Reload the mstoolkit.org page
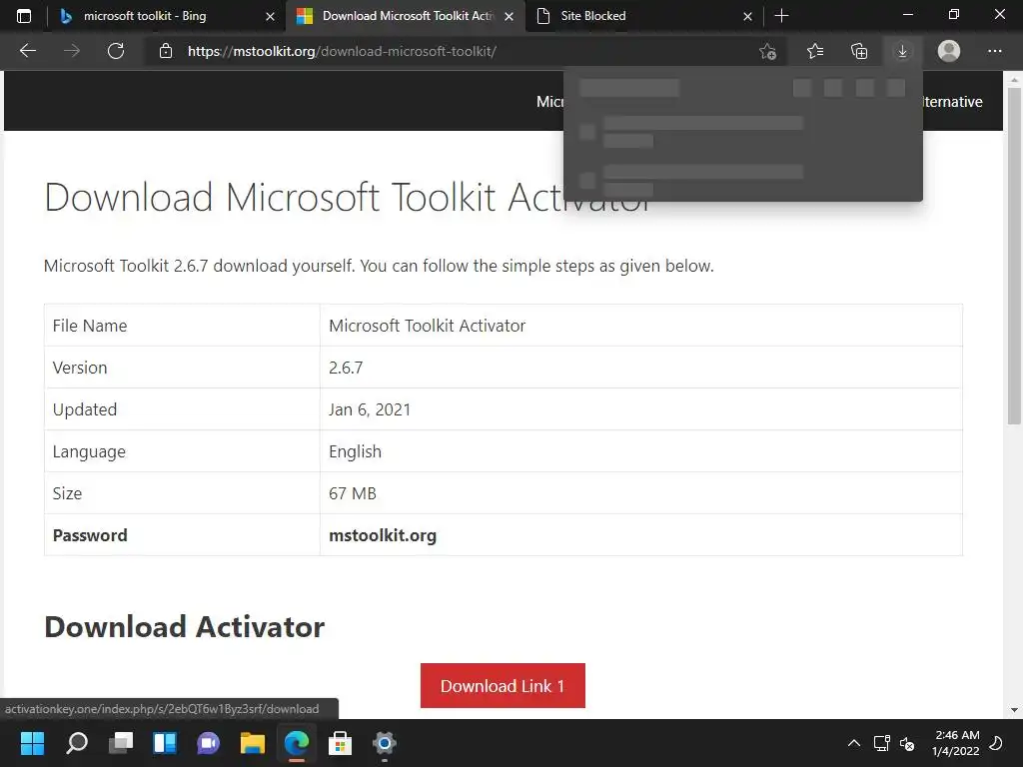The image size is (1023, 767). [x=116, y=51]
